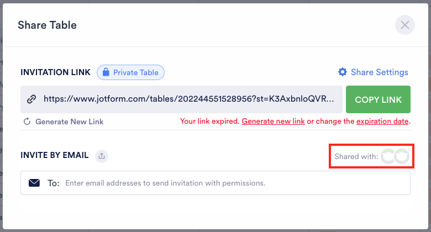Click the upload icon beside Invite By Email
This screenshot has height=232, width=431.
tap(102, 156)
